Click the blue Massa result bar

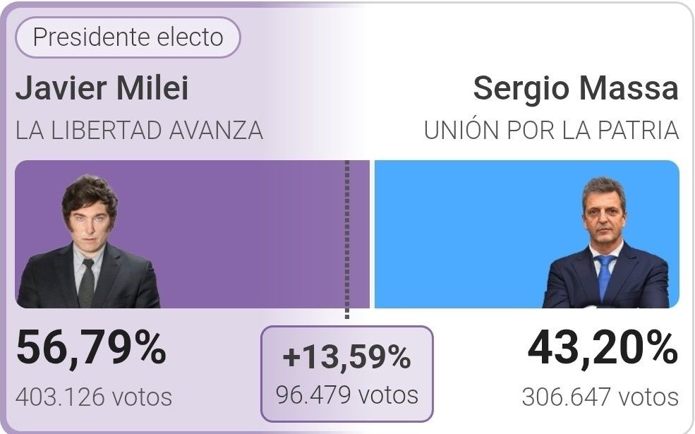point(526,234)
